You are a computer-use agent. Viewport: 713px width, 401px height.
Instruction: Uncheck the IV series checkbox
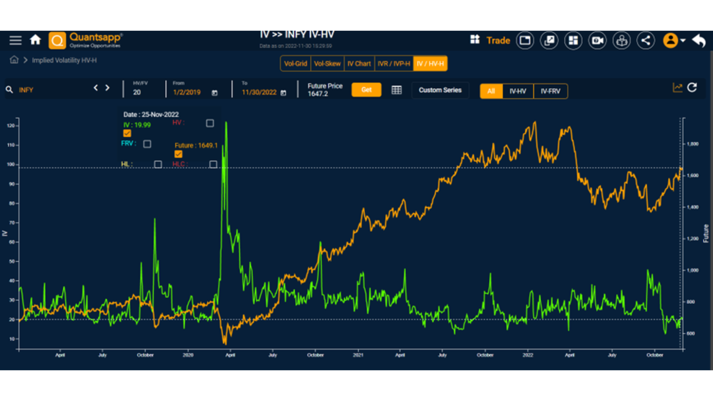click(127, 133)
